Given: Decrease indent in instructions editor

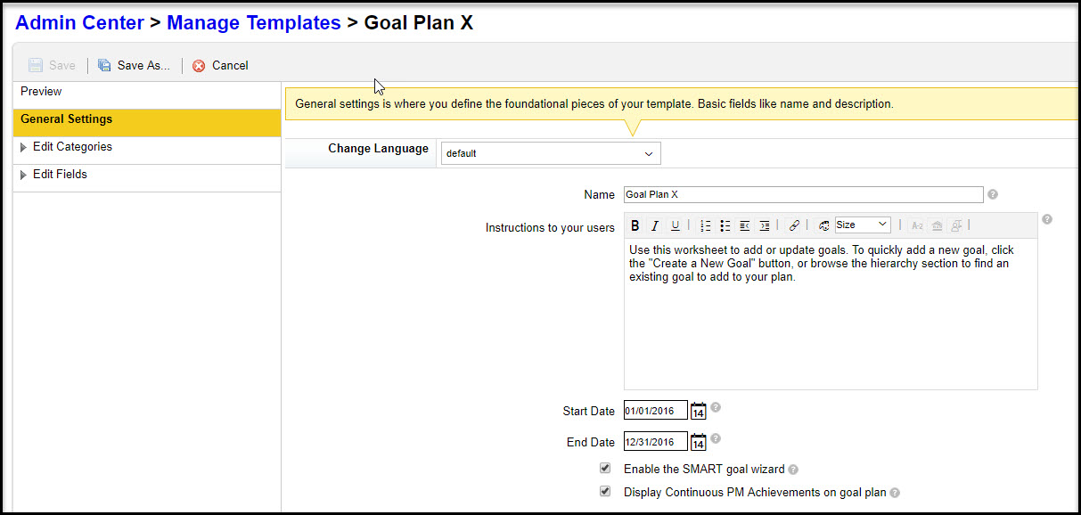Looking at the screenshot, I should pyautogui.click(x=745, y=225).
